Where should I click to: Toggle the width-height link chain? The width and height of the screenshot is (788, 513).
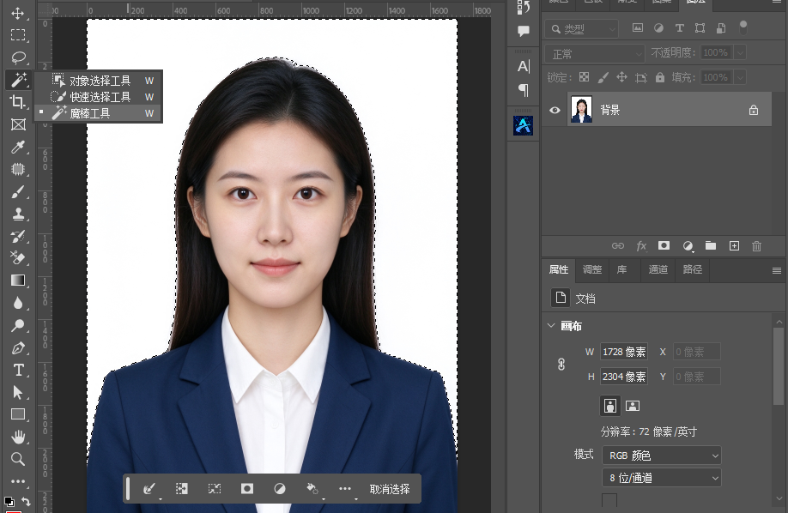point(561,364)
